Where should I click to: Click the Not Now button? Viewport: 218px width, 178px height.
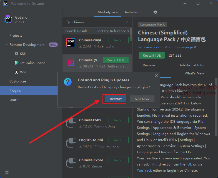[x=142, y=99]
